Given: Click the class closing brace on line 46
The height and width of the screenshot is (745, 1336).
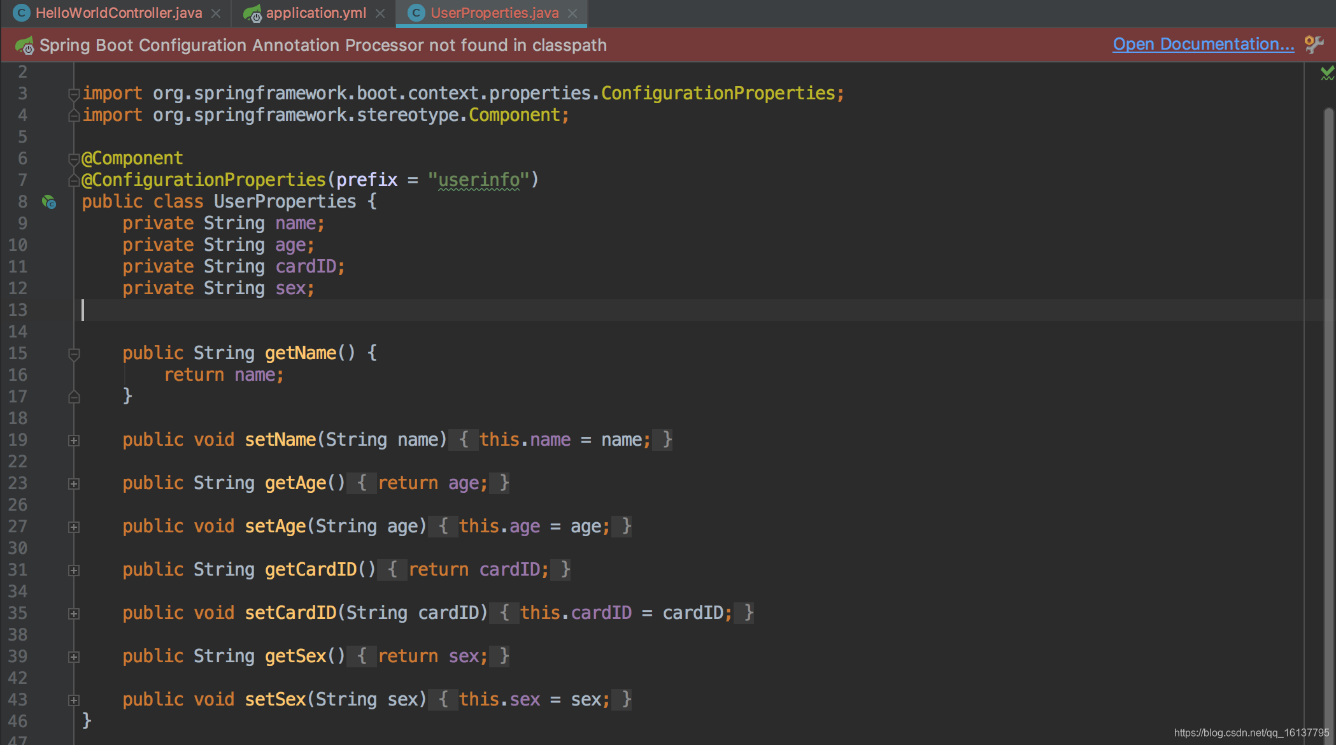Looking at the screenshot, I should click(x=87, y=721).
